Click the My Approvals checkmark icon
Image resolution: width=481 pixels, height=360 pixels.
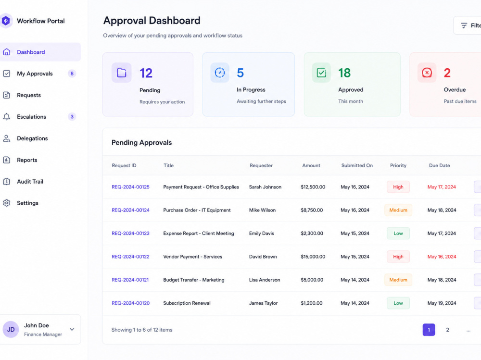point(6,74)
